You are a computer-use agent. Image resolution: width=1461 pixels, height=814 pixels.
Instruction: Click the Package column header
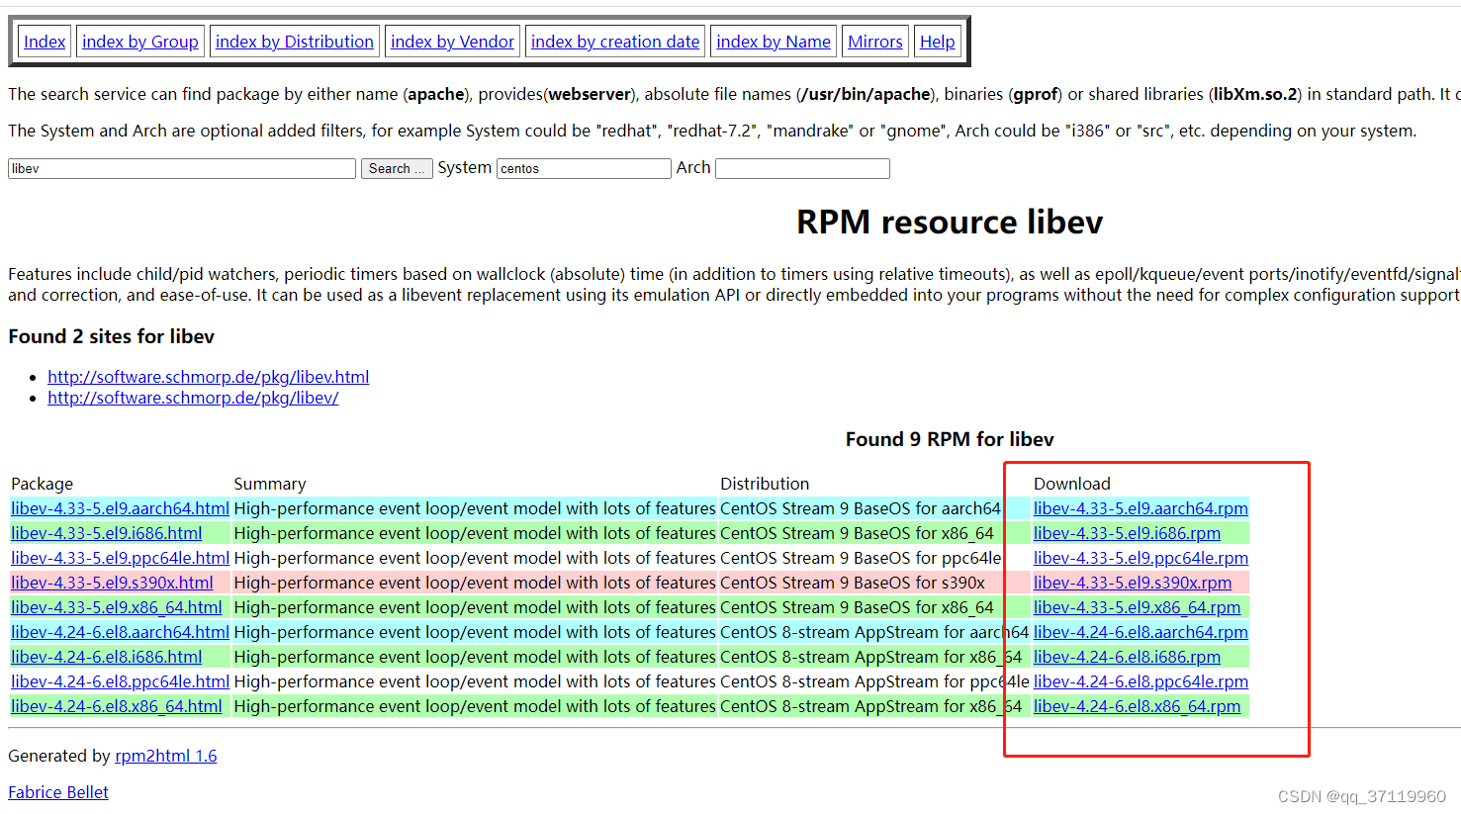coord(43,484)
